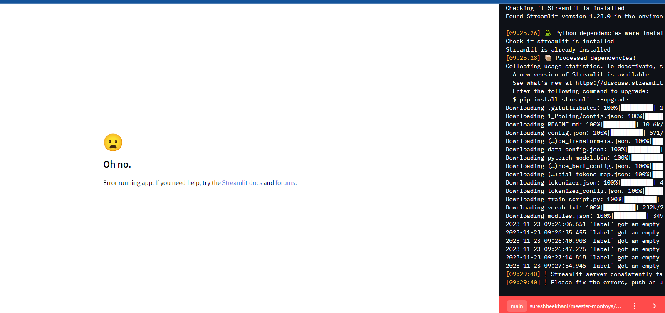Click 'A new version of Streamlit is available.'

(582, 74)
